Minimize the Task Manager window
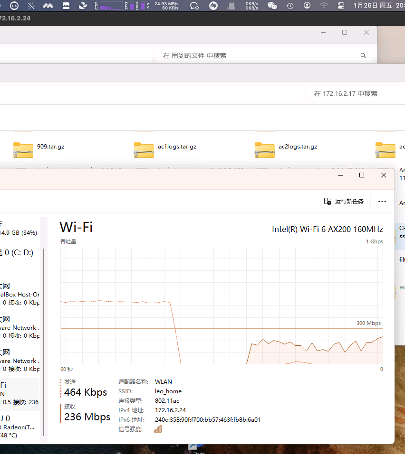The image size is (405, 454). click(340, 175)
